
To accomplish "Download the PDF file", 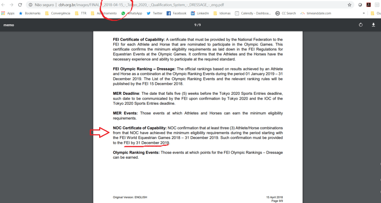I will pyautogui.click(x=373, y=25).
